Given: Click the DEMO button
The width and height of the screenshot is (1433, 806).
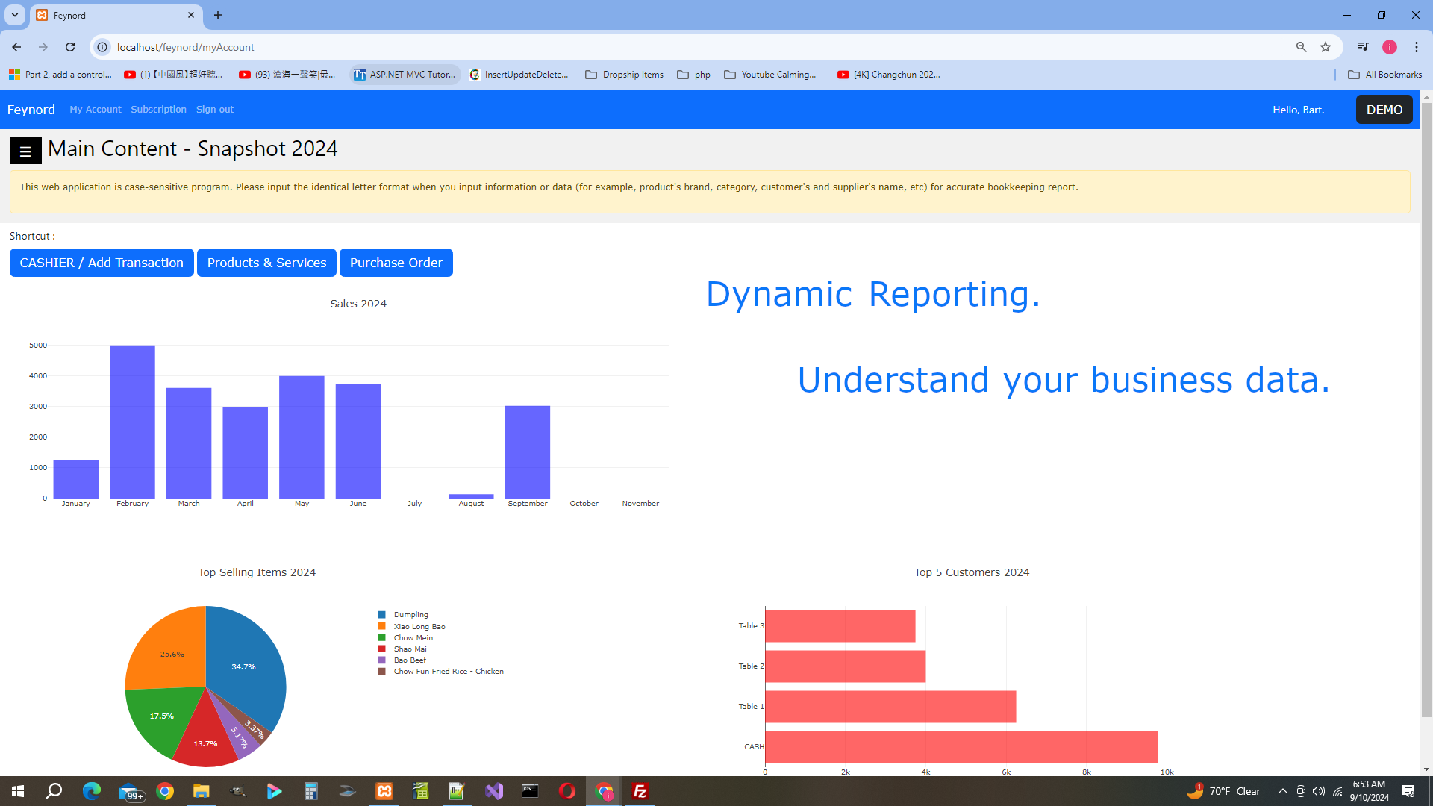Looking at the screenshot, I should (1384, 110).
